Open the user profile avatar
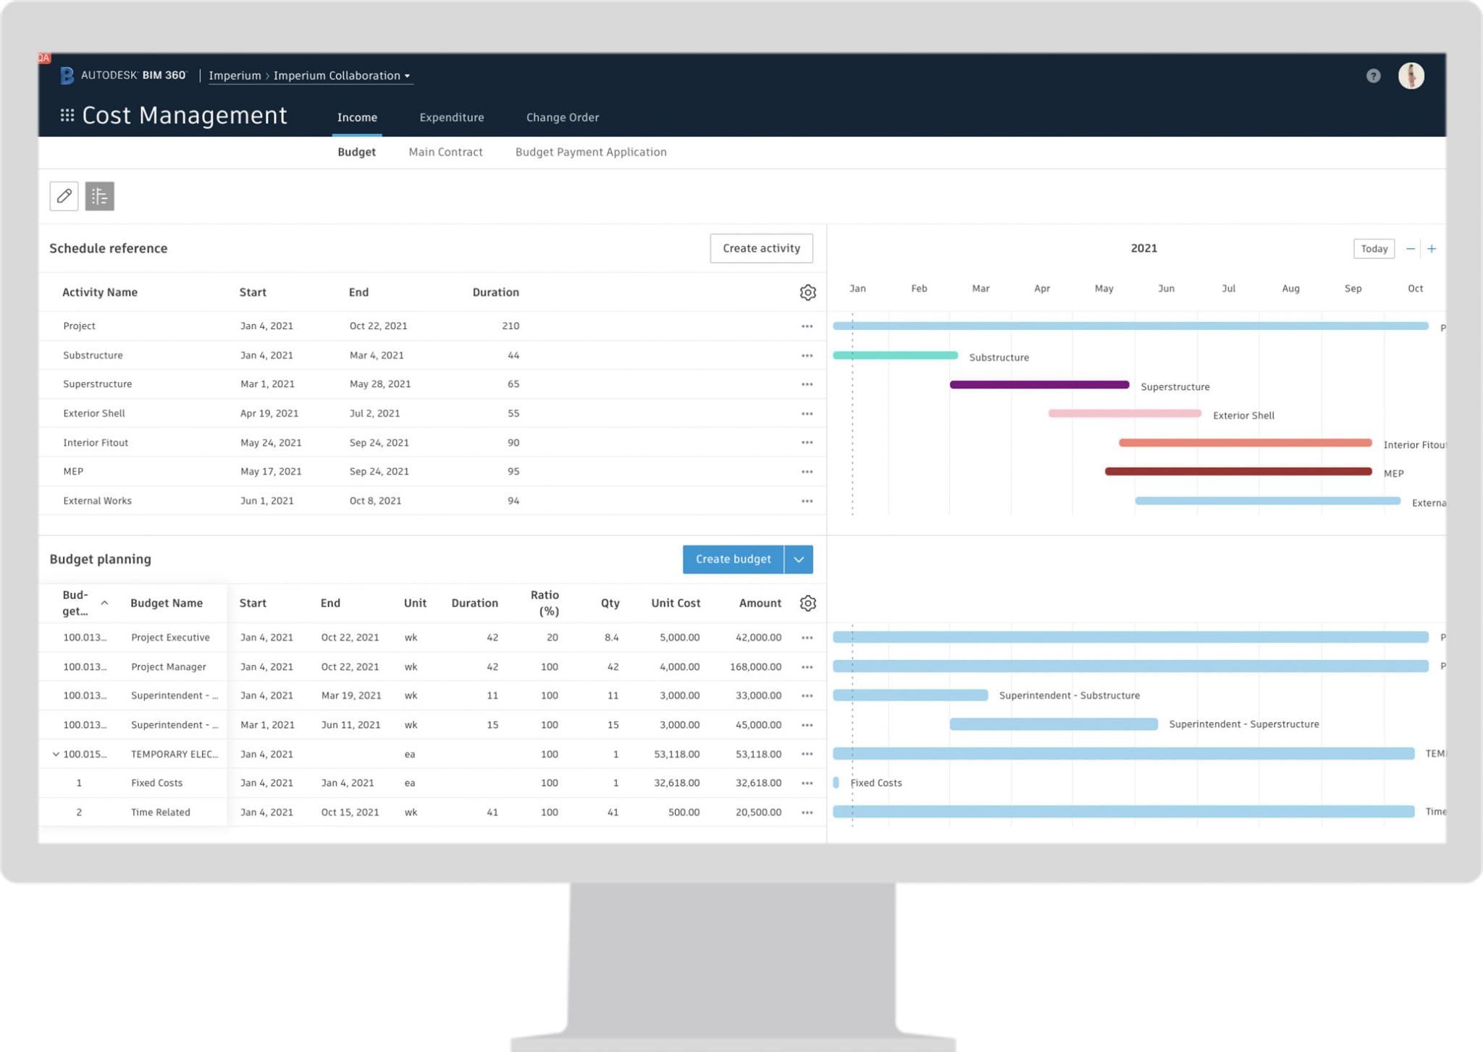 coord(1411,76)
